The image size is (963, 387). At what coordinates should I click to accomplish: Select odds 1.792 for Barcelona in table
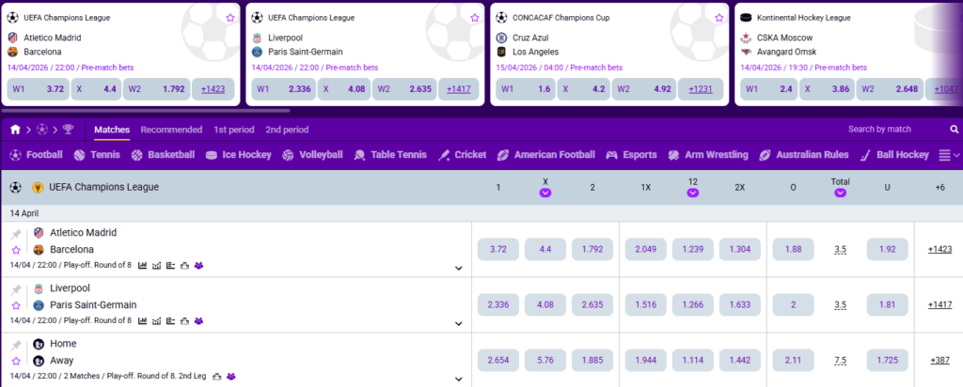(x=592, y=249)
